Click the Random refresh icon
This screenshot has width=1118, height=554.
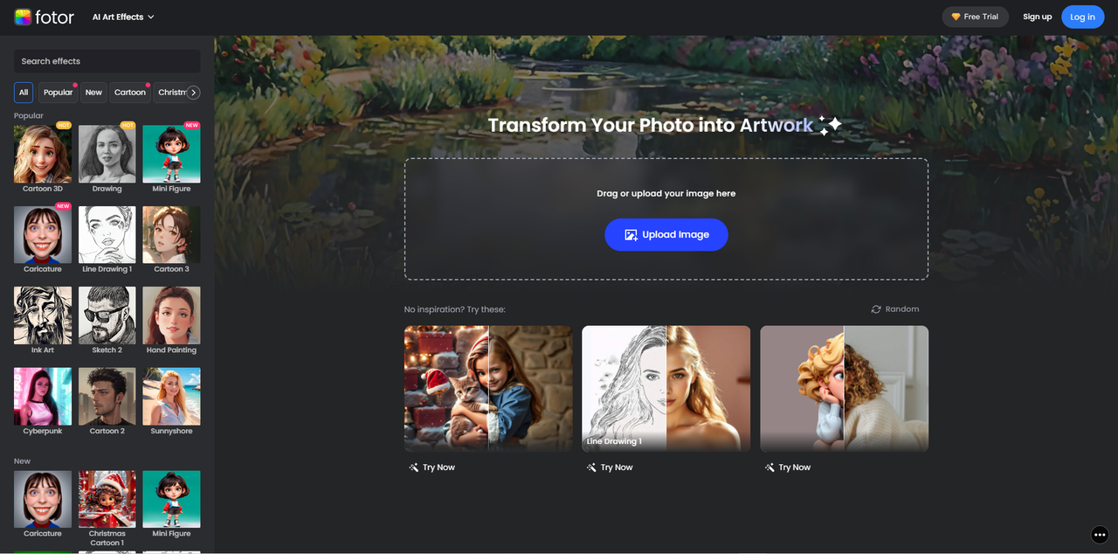tap(876, 309)
